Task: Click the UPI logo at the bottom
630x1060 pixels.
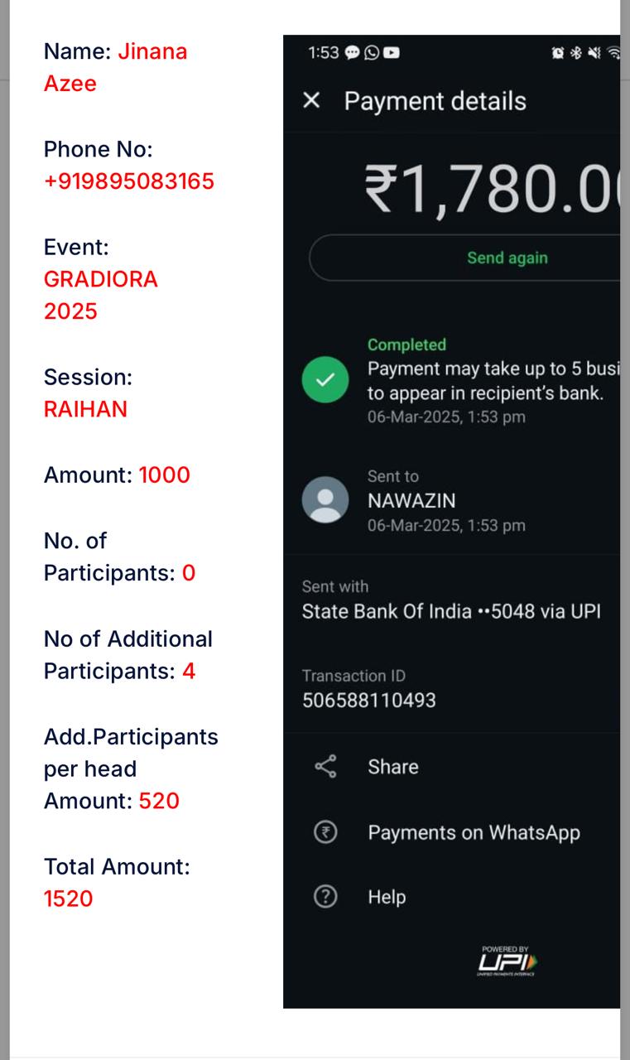Action: [507, 961]
